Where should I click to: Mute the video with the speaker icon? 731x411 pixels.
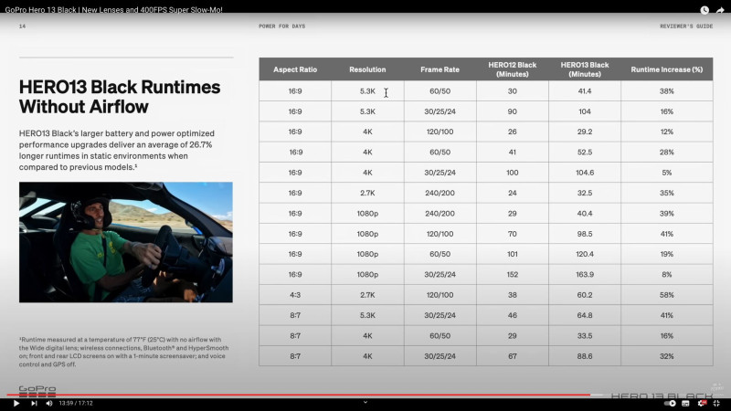pos(49,403)
